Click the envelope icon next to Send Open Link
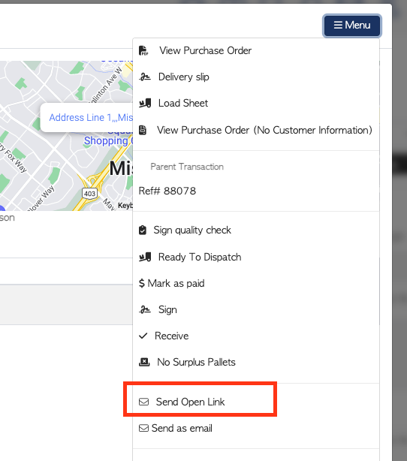 (144, 402)
